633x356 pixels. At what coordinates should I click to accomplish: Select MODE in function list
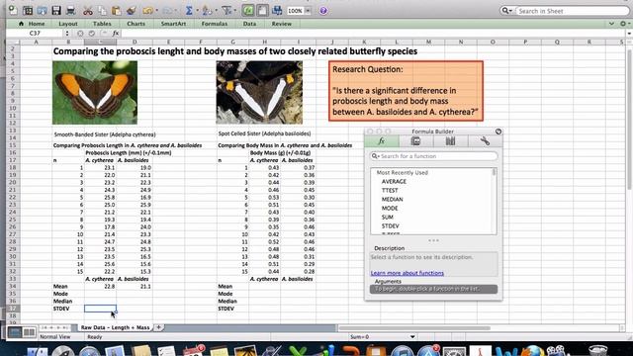pyautogui.click(x=390, y=209)
